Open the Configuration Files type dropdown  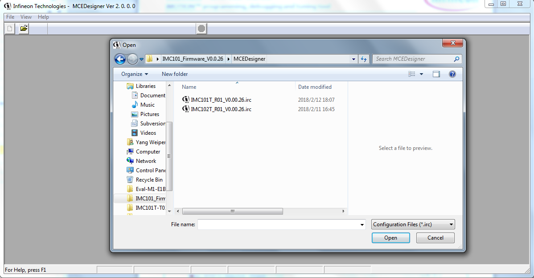point(413,224)
